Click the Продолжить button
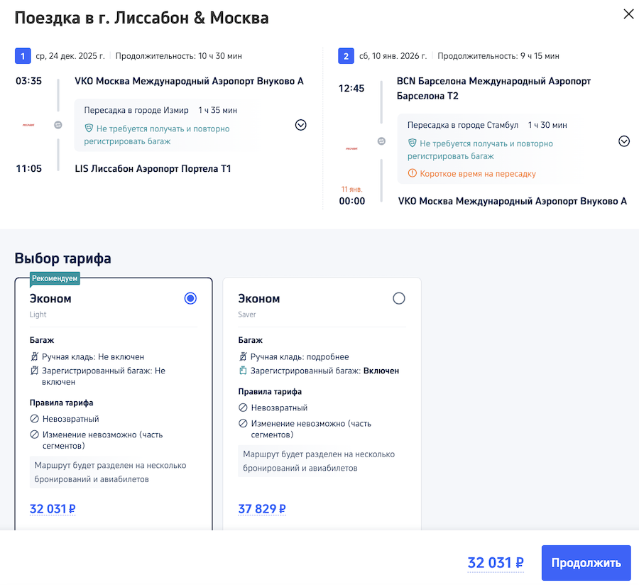The height and width of the screenshot is (585, 639). tap(586, 563)
